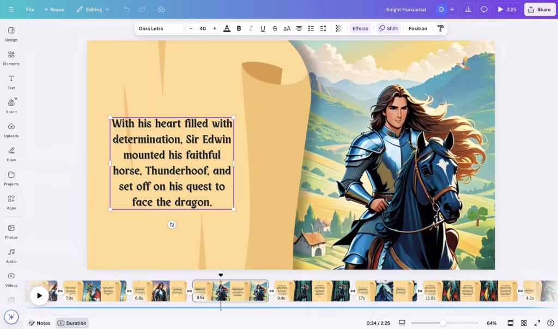The height and width of the screenshot is (329, 558).
Task: Open the Design panel
Action: tap(11, 34)
